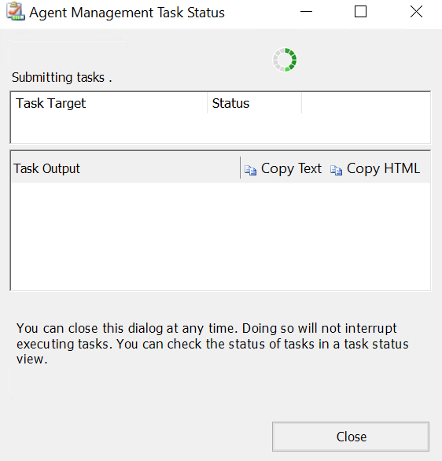Click inside the empty Task Output text area
The height and width of the screenshot is (461, 442).
pyautogui.click(x=221, y=237)
